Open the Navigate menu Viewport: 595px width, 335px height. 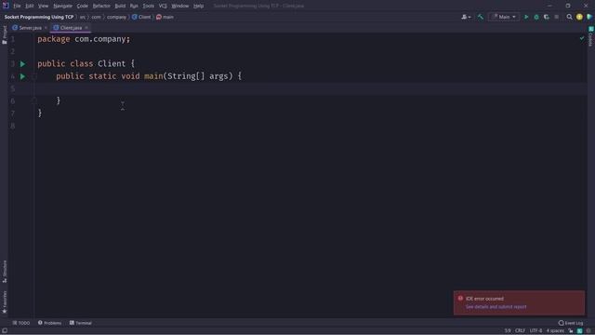(62, 7)
